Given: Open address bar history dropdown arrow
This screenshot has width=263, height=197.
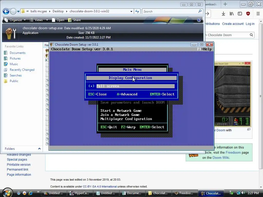Looking at the screenshot, I should click(131, 11).
